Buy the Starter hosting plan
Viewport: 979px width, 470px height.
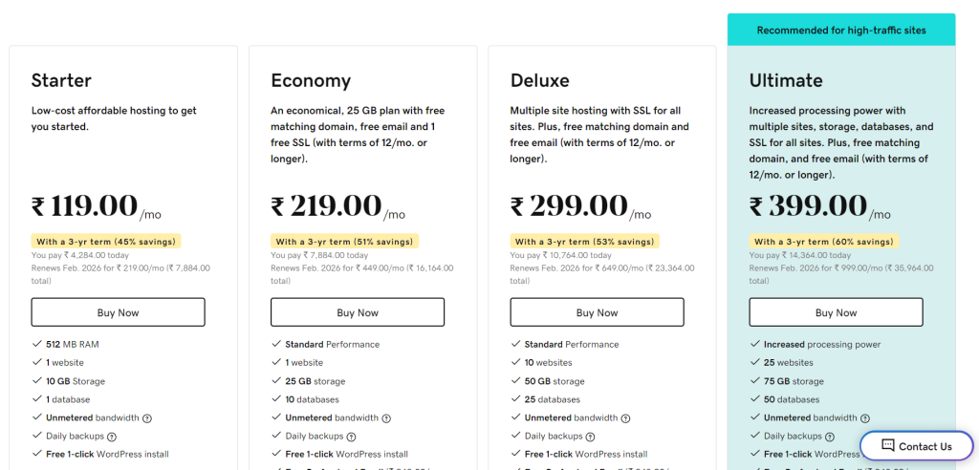click(118, 312)
